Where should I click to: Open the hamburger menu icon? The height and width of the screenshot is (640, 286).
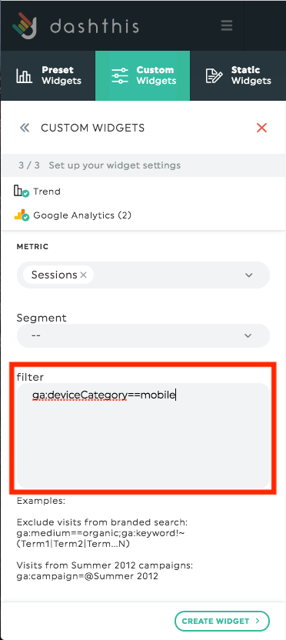(227, 25)
